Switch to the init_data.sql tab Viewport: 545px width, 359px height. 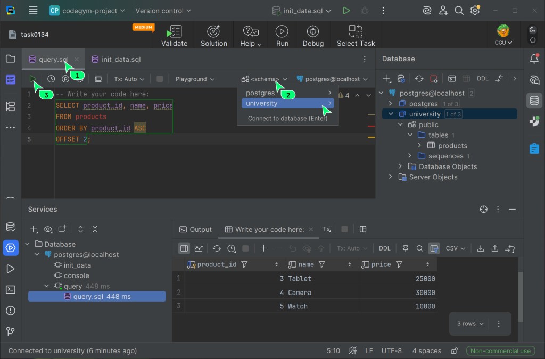[121, 60]
